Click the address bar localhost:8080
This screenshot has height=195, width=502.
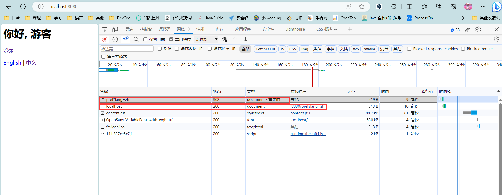point(63,7)
